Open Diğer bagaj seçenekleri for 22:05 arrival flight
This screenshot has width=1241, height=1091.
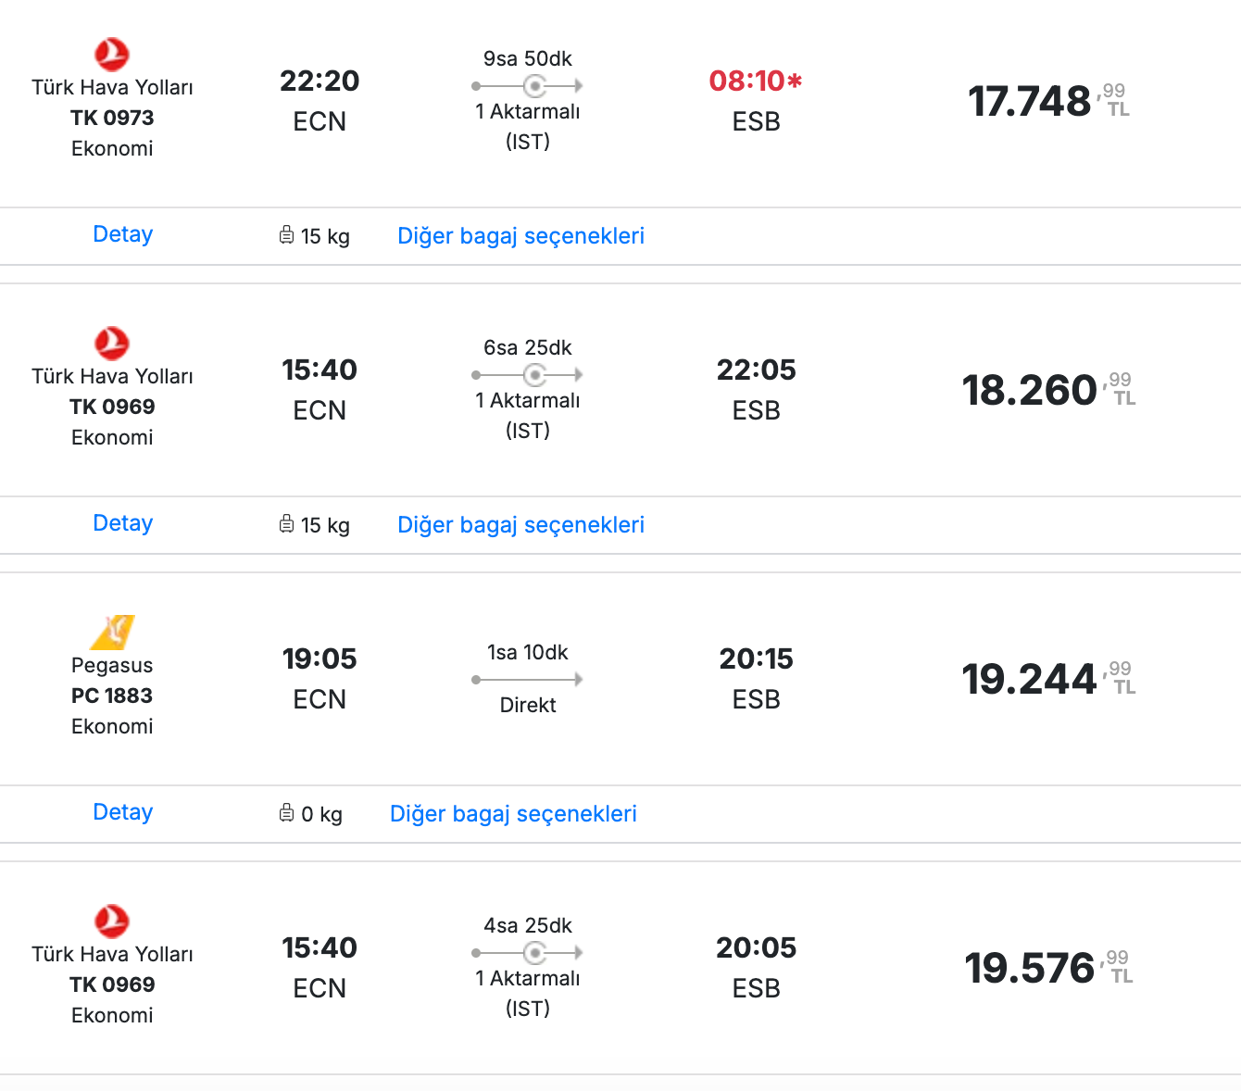[x=520, y=525]
